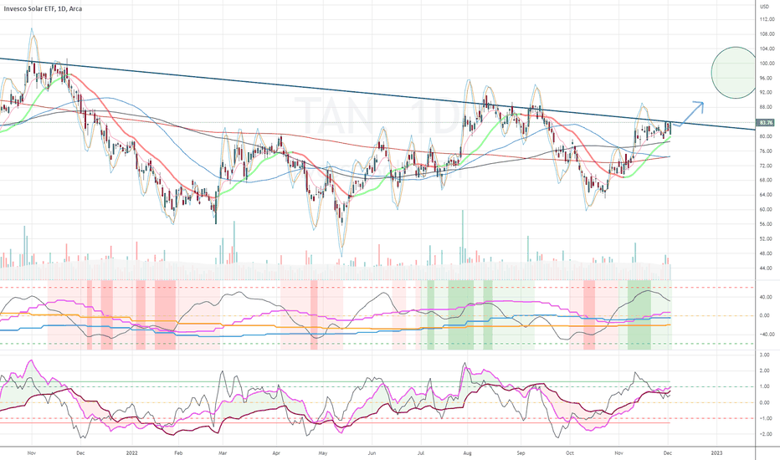Click the 48.00 price axis label
The width and height of the screenshot is (780, 460).
[766, 253]
